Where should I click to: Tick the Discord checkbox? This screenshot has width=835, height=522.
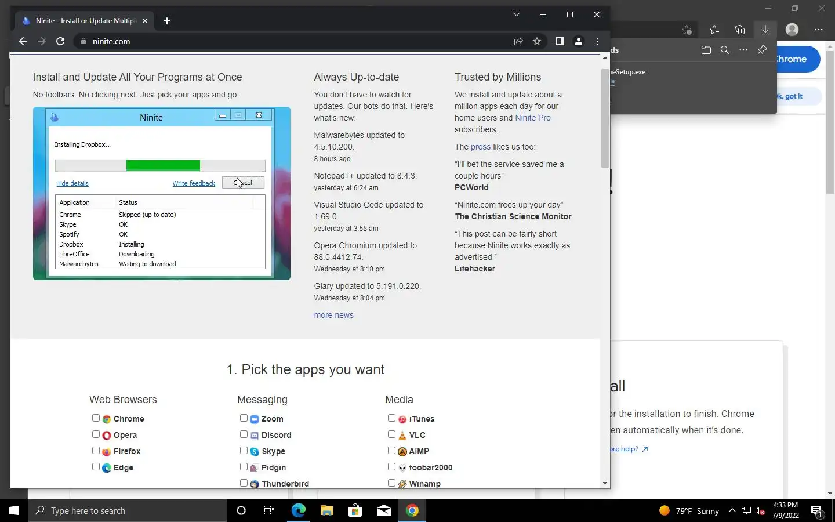click(244, 434)
